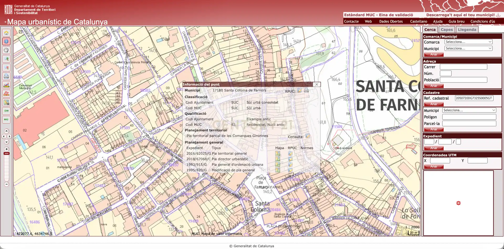The width and height of the screenshot is (504, 249).
Task: Click Anar button in Adreça section
Action: pos(434,86)
